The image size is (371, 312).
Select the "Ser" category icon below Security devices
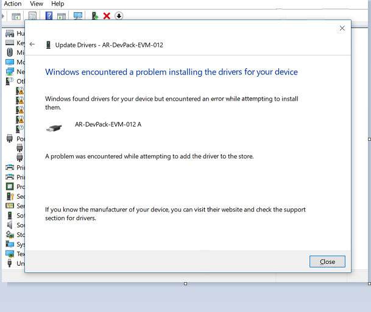point(10,206)
